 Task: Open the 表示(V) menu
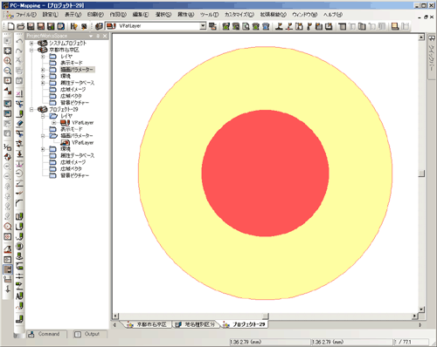[x=73, y=15]
